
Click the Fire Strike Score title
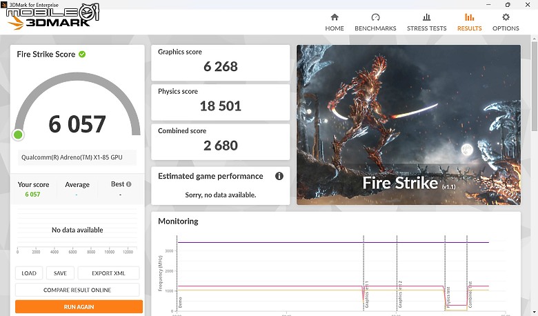pos(46,55)
